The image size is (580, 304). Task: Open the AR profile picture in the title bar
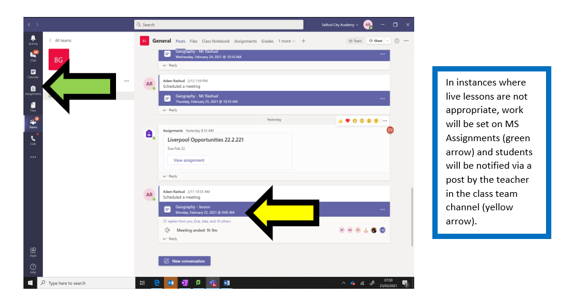tap(368, 25)
